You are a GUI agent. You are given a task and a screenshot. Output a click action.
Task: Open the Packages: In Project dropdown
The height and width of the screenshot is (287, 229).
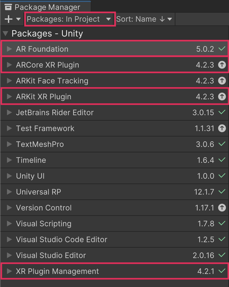point(69,19)
